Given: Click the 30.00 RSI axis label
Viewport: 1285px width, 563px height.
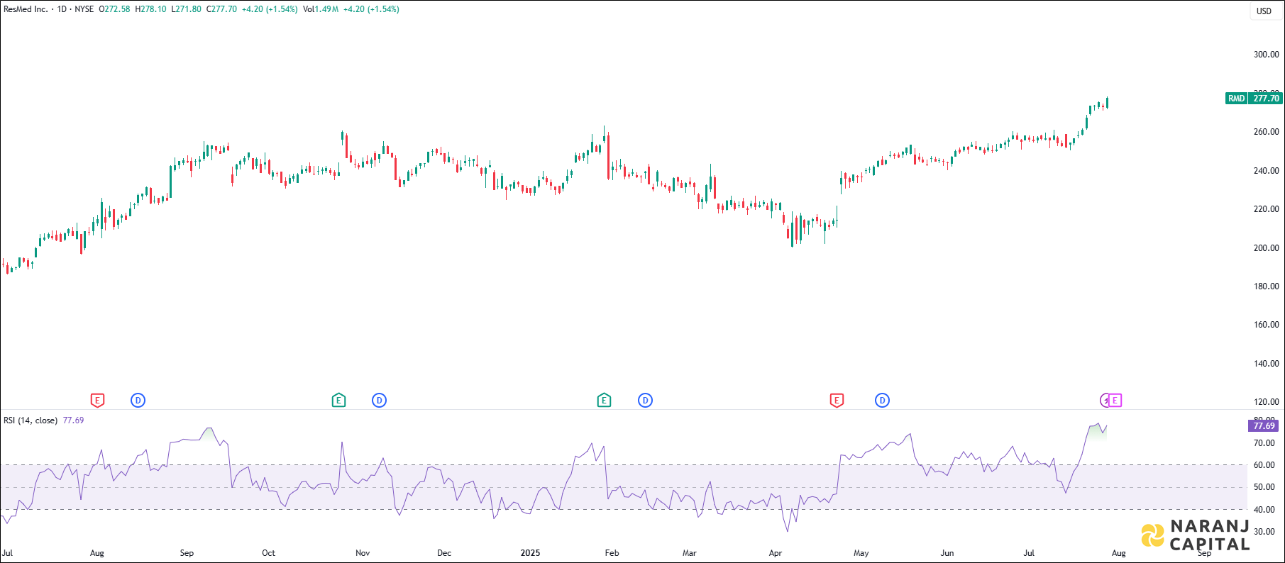Looking at the screenshot, I should point(1264,532).
